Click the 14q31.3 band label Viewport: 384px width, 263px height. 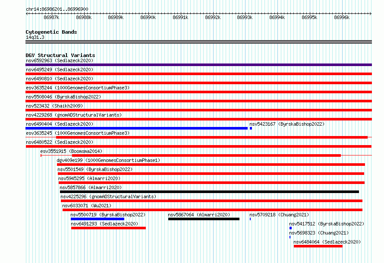35,37
